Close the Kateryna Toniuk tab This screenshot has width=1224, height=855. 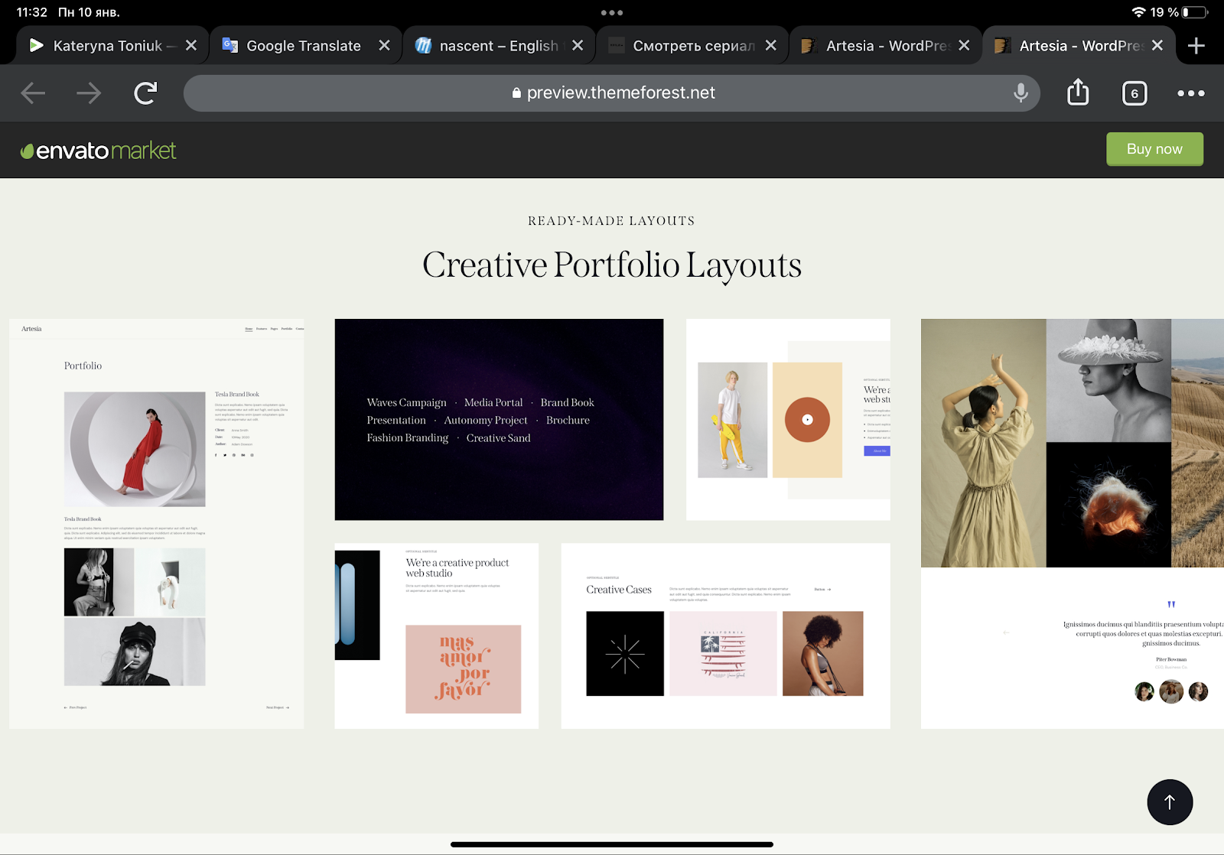click(191, 46)
